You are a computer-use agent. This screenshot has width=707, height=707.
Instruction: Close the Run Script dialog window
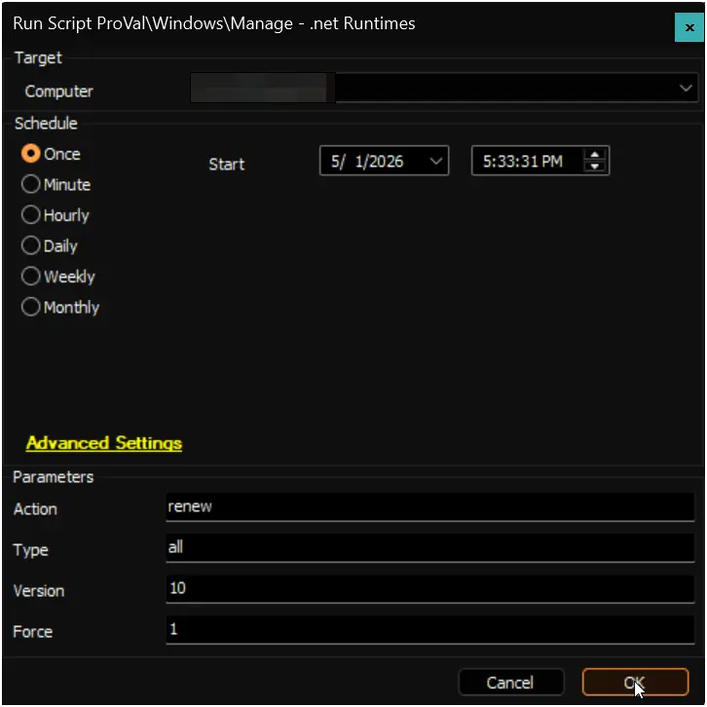tap(688, 27)
